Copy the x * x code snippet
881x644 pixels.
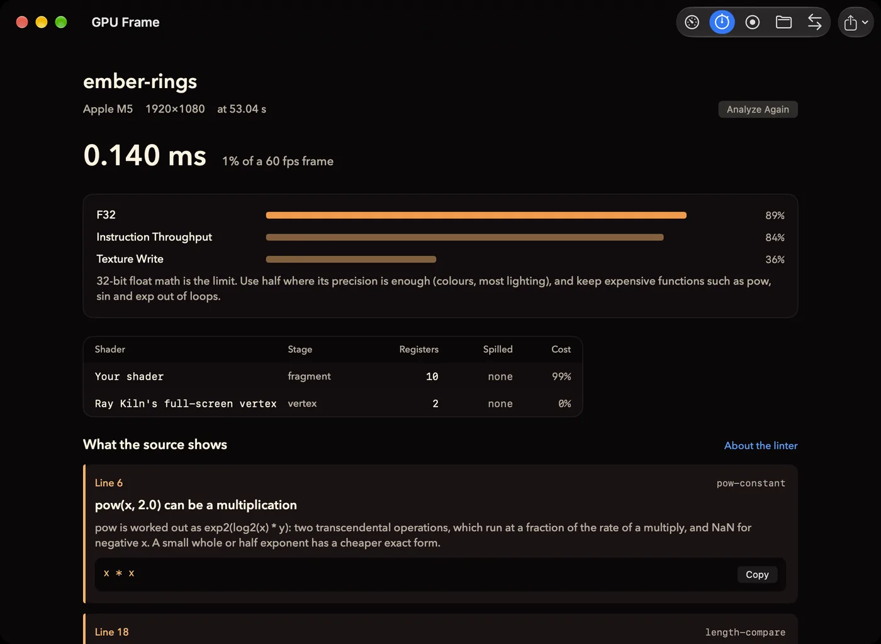point(757,575)
